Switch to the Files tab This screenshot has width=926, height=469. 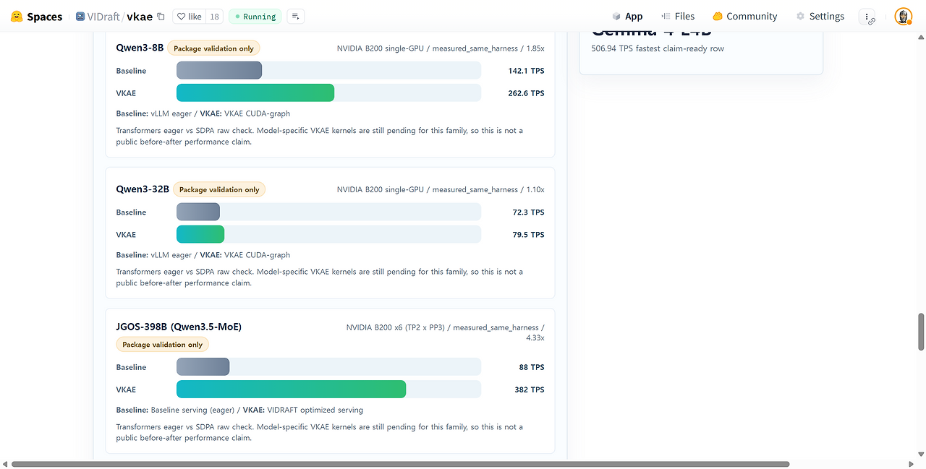point(678,17)
